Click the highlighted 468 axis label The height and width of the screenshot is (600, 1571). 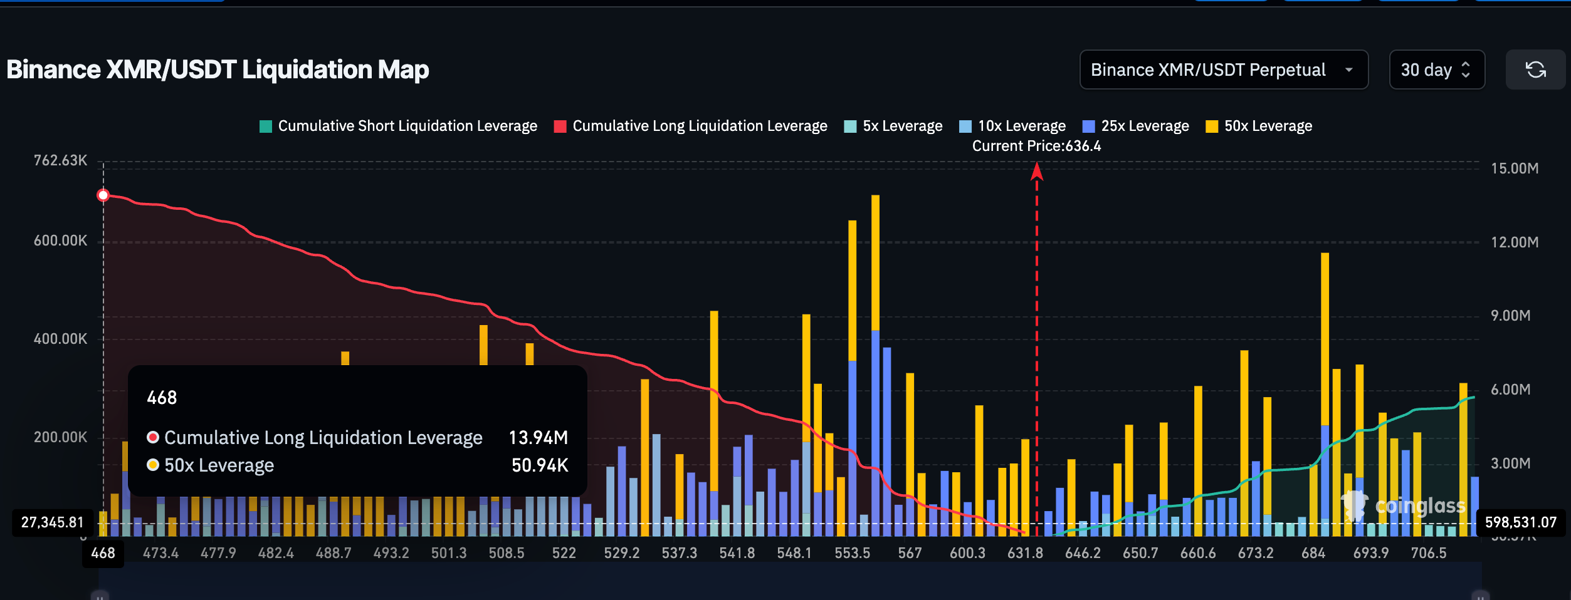pos(103,553)
